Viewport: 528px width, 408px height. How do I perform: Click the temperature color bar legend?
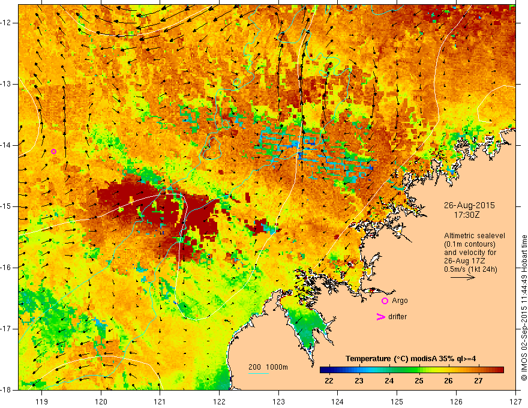(412, 370)
